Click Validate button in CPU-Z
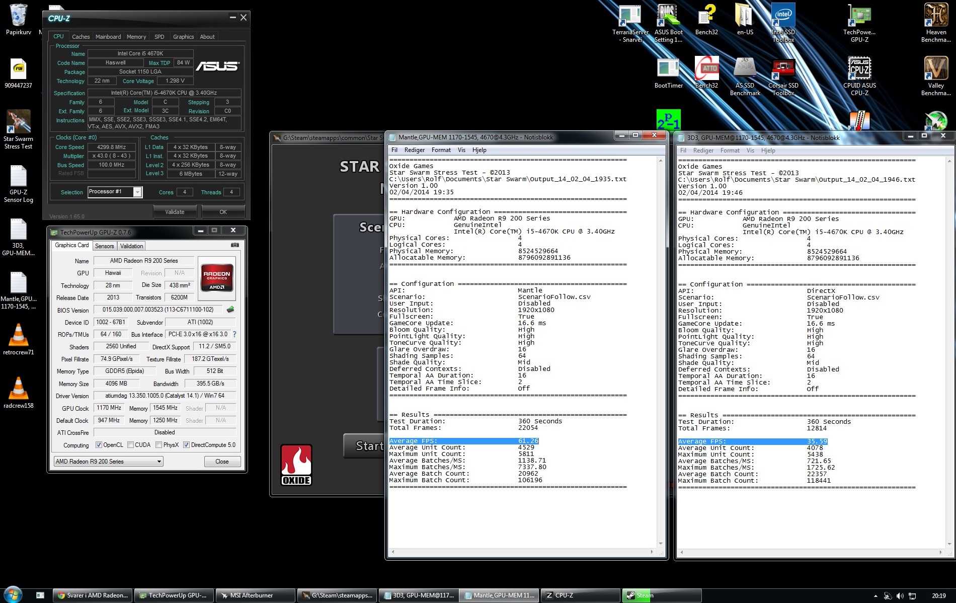Image resolution: width=956 pixels, height=603 pixels. coord(175,212)
